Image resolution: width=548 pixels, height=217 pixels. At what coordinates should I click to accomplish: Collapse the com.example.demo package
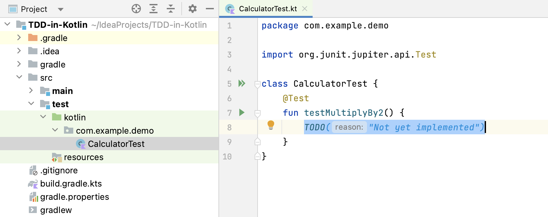coord(55,130)
